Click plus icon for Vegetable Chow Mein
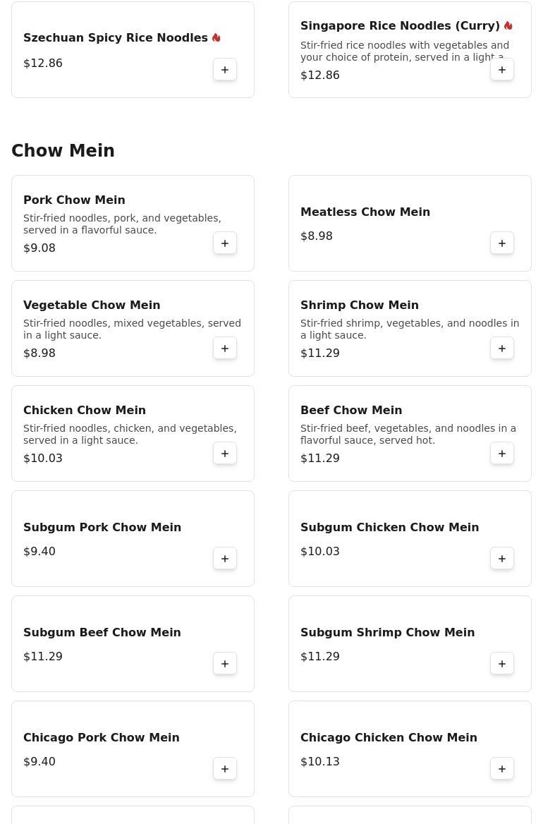This screenshot has width=543, height=824. (225, 349)
